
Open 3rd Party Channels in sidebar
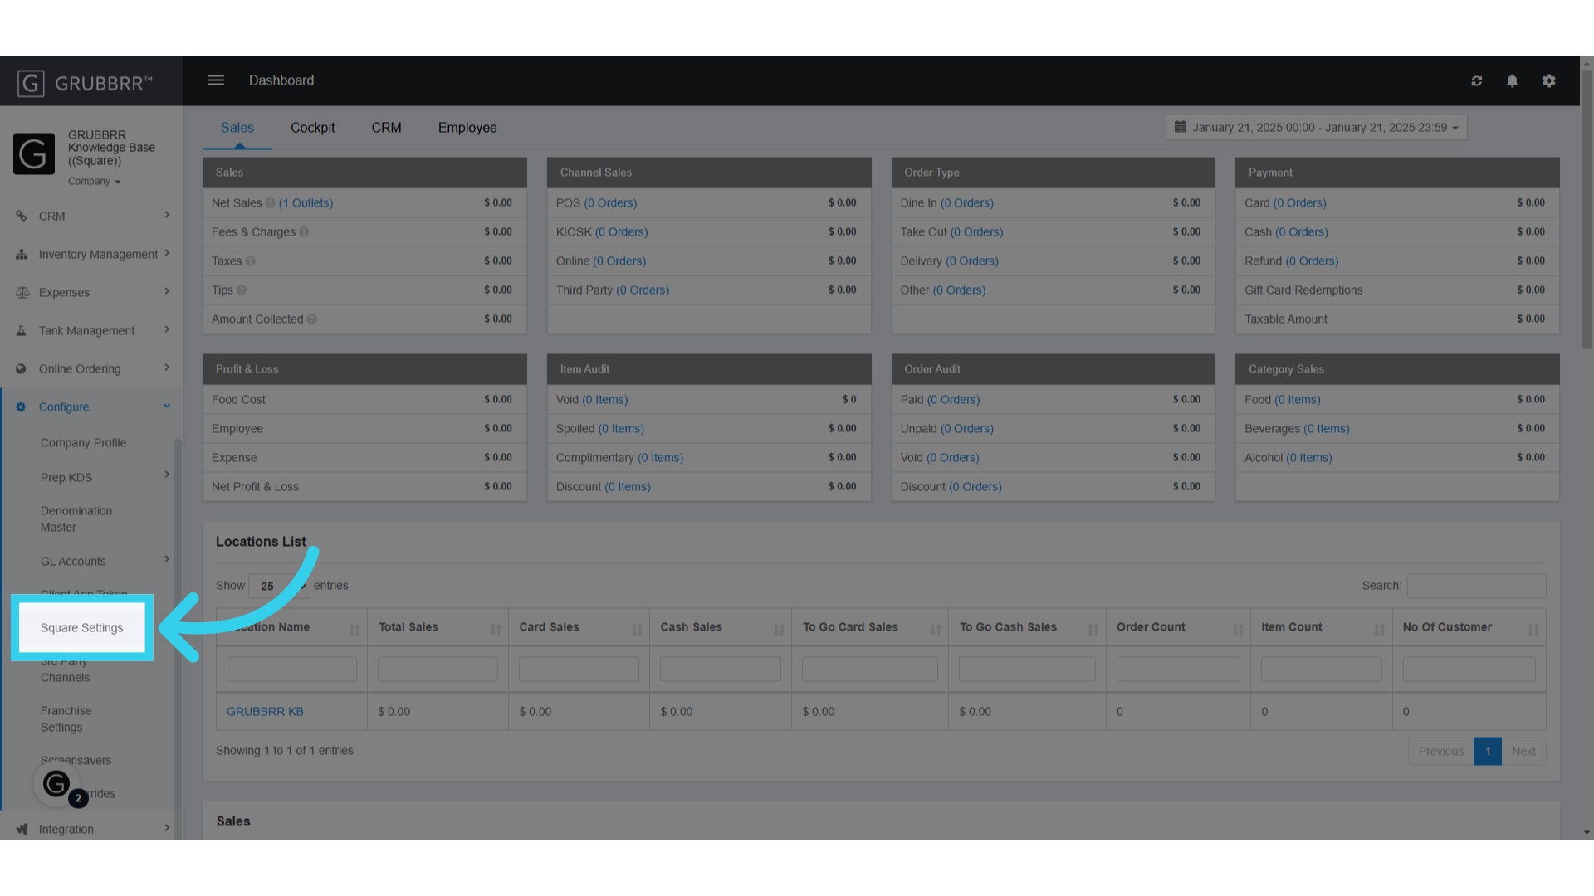pyautogui.click(x=65, y=670)
